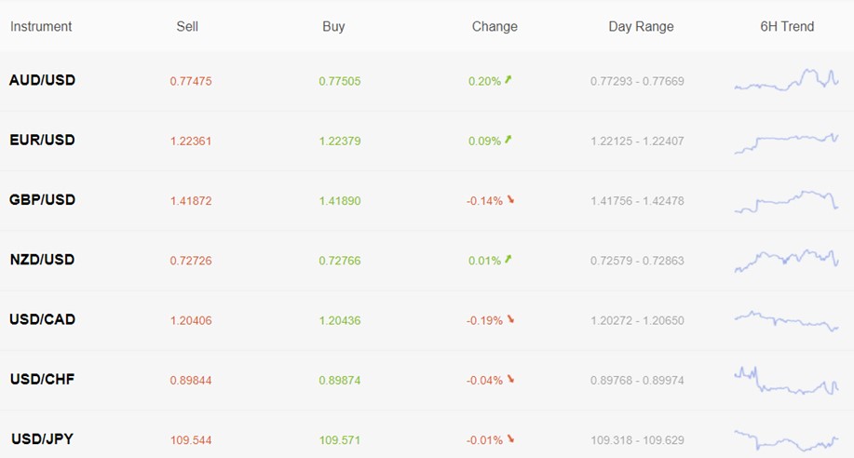The height and width of the screenshot is (458, 854).
Task: Select the 6H Trend column header
Action: (787, 26)
